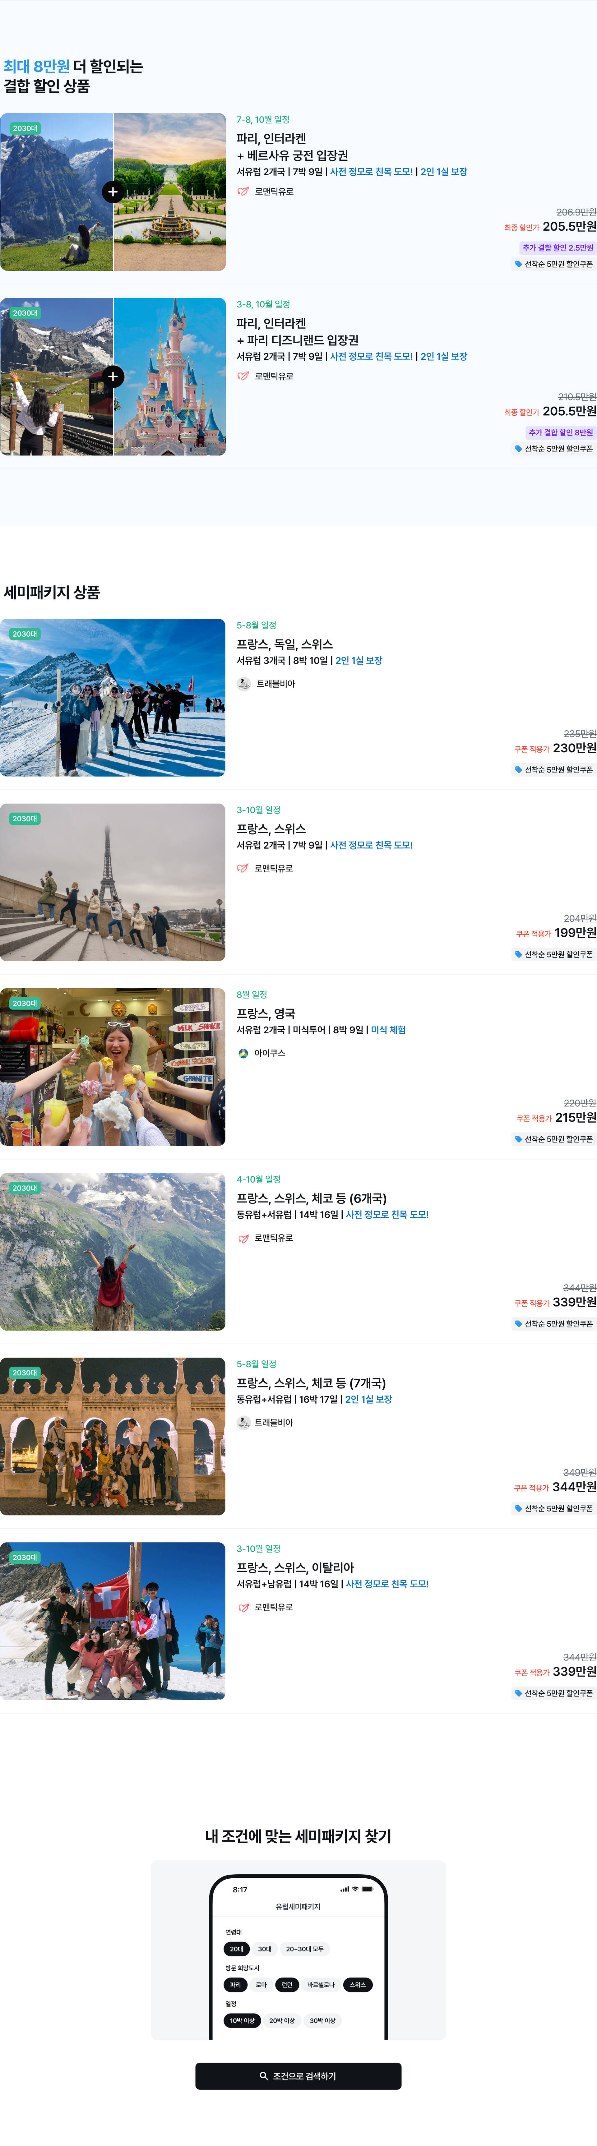
Task: Click the 조건으로 검색하기 button
Action: coord(298,2076)
